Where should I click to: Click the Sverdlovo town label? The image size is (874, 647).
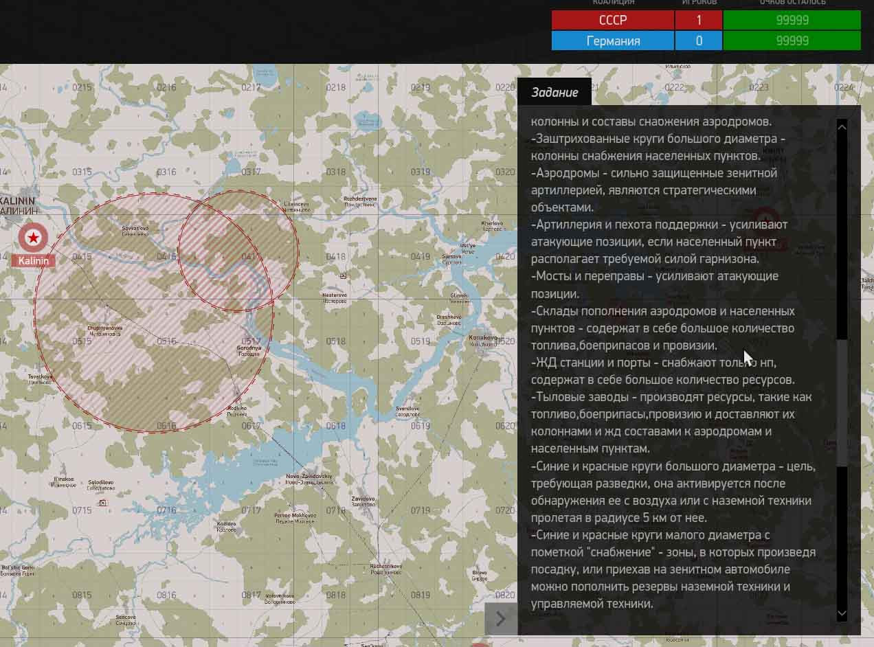407,411
